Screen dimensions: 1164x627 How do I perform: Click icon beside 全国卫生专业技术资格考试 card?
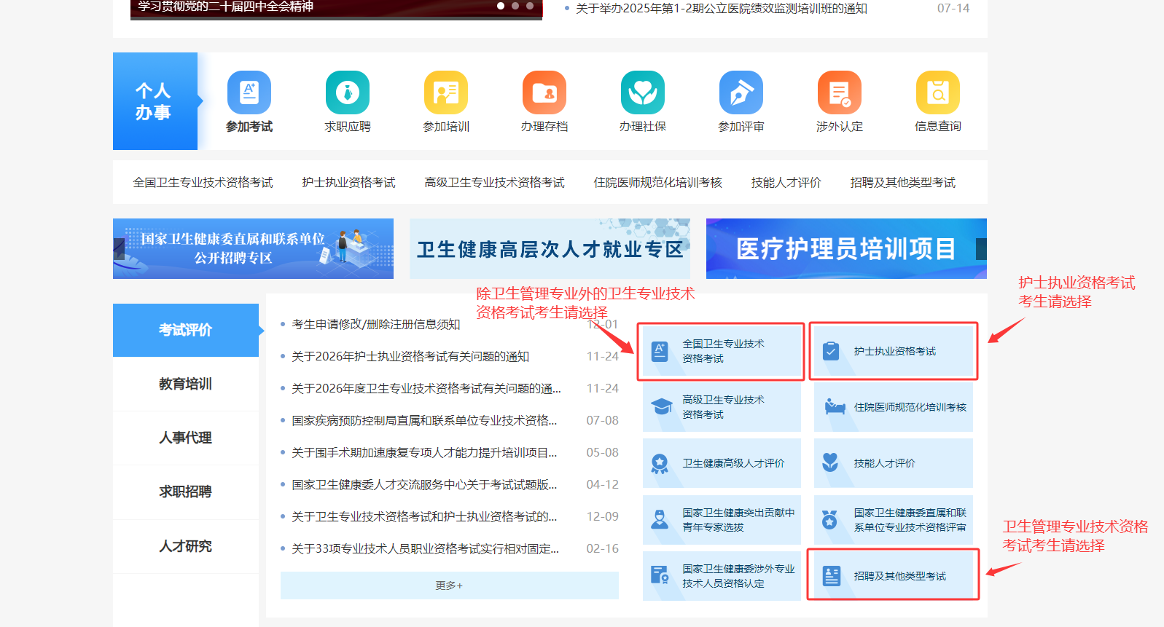pyautogui.click(x=660, y=351)
